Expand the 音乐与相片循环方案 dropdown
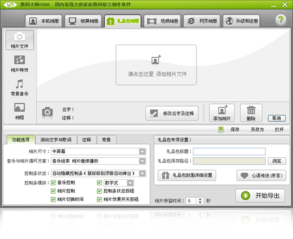 pos(143,161)
